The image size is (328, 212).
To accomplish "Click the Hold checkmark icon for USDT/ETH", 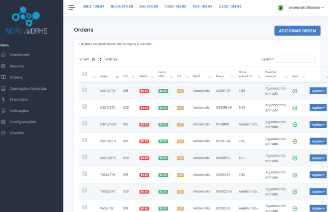I will pos(295,91).
